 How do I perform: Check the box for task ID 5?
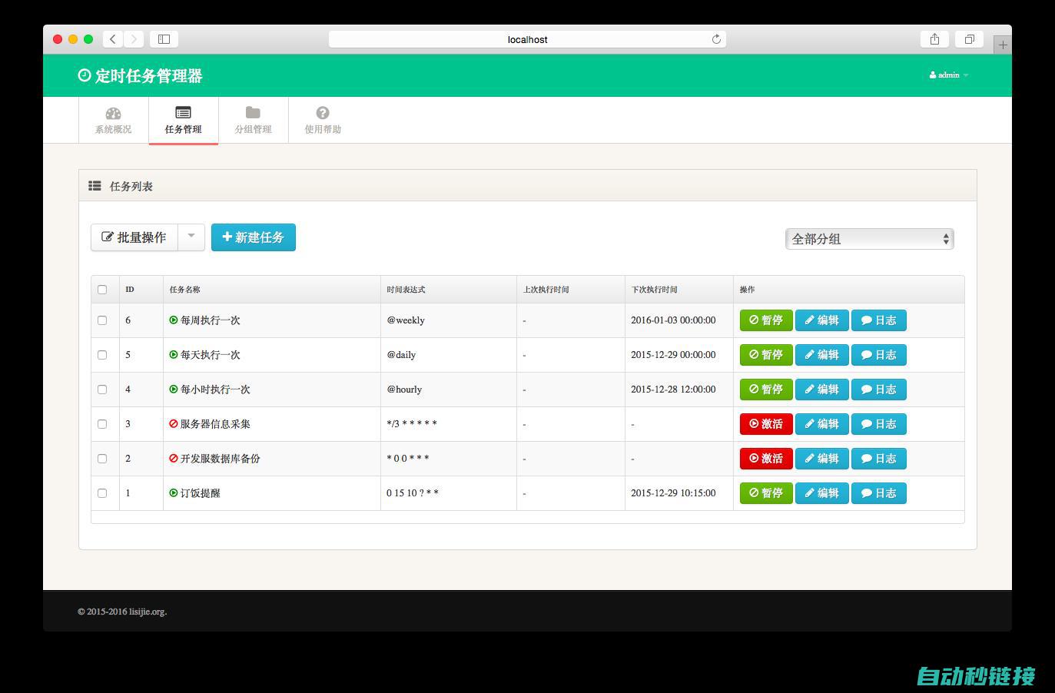click(x=102, y=355)
